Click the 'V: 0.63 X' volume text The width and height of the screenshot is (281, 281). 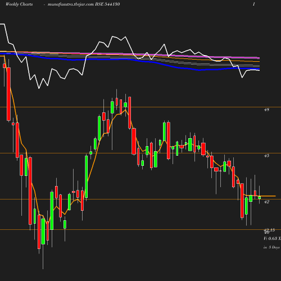pyautogui.click(x=272, y=238)
